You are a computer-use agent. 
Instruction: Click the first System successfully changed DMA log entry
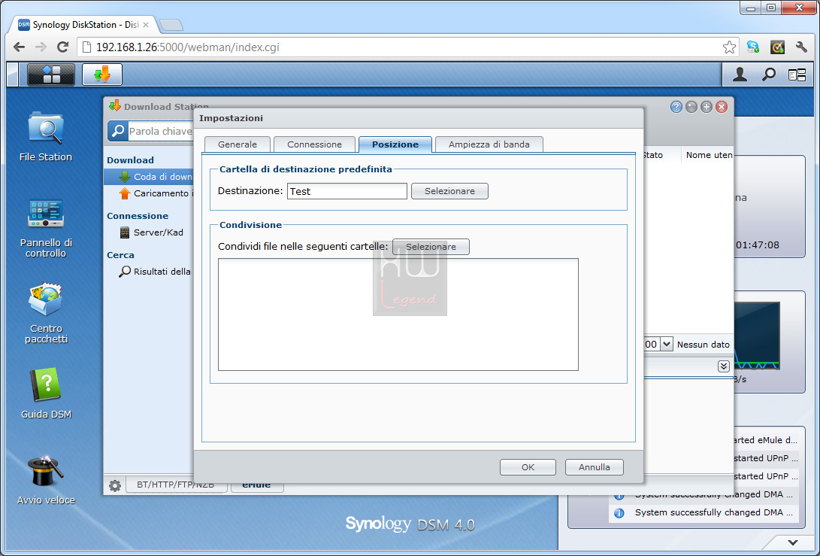(704, 494)
